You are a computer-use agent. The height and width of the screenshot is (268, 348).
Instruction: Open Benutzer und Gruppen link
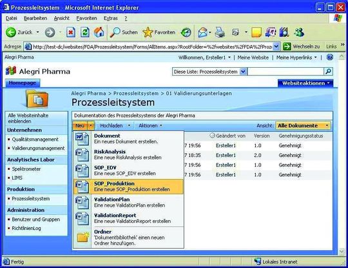[36, 220]
